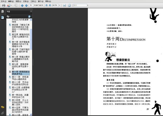
Task: Open the 视图 menu
Action: (18, 1)
